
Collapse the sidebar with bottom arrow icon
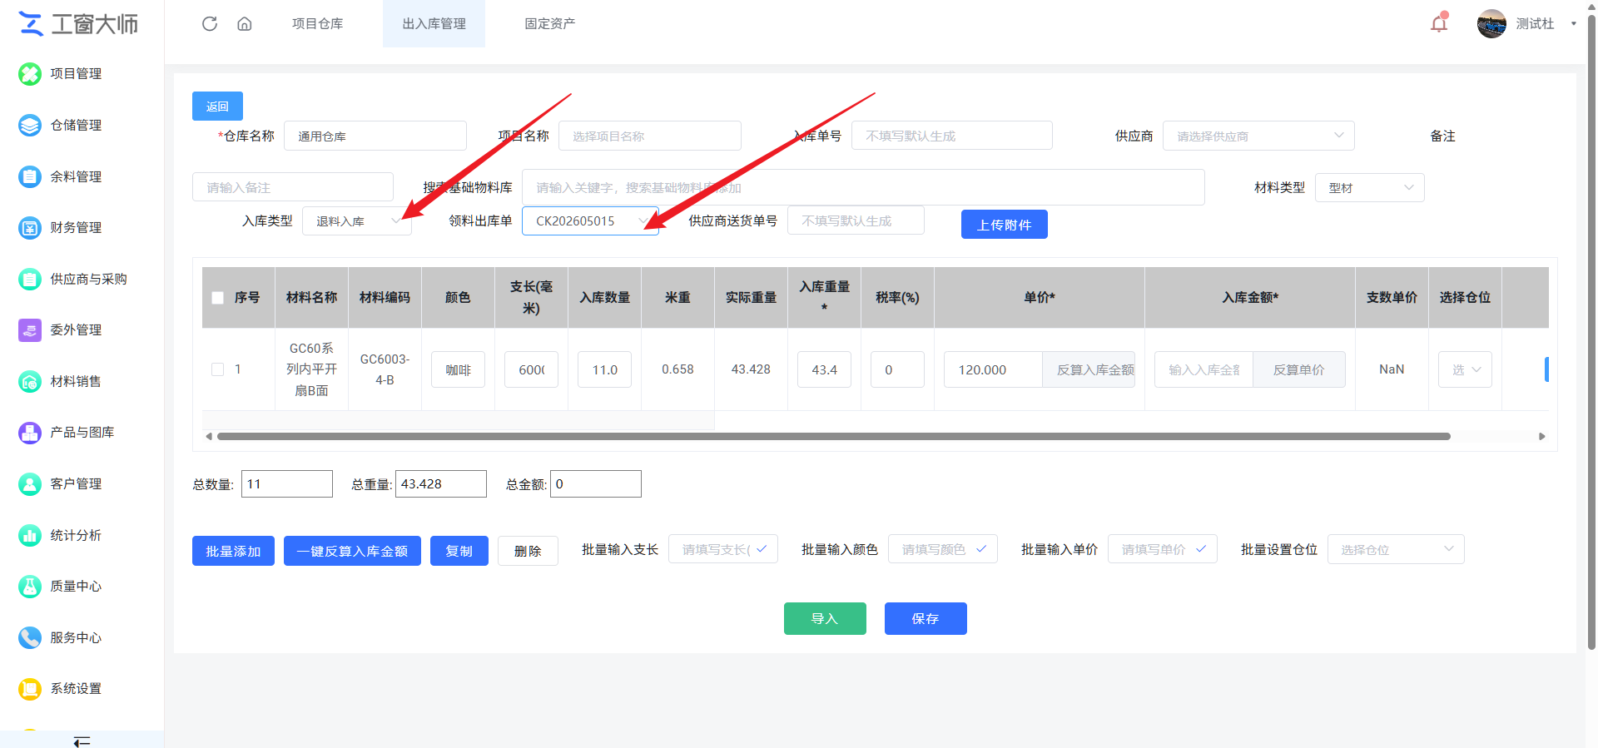pyautogui.click(x=82, y=741)
